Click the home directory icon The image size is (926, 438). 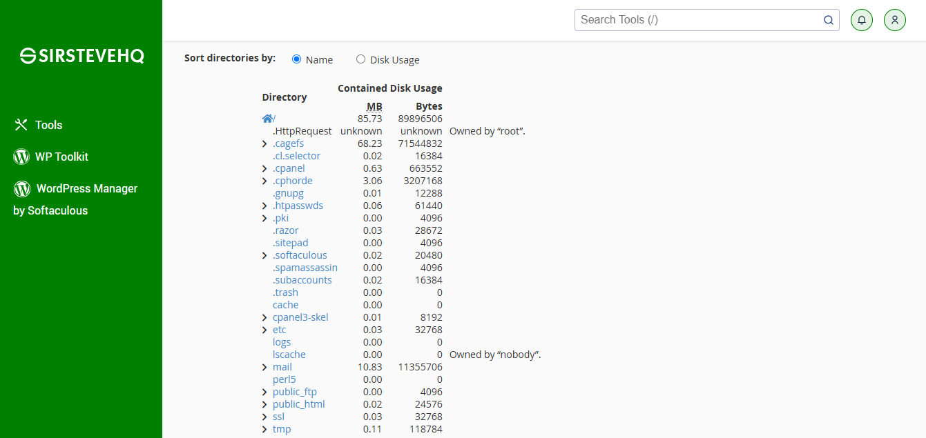267,119
